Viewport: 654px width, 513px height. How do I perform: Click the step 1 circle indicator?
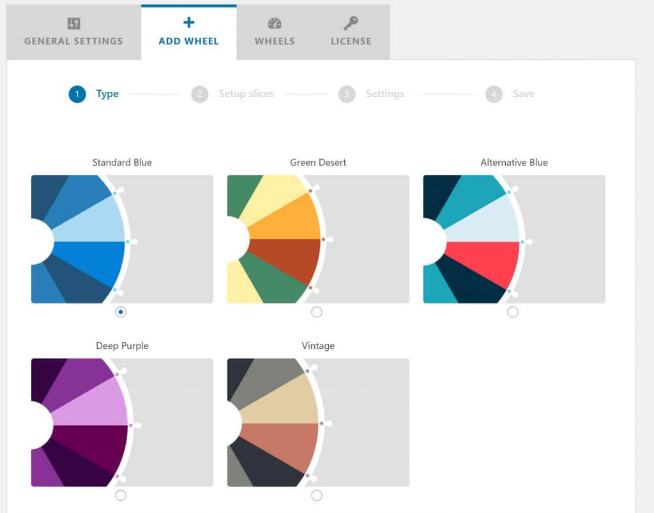[78, 94]
